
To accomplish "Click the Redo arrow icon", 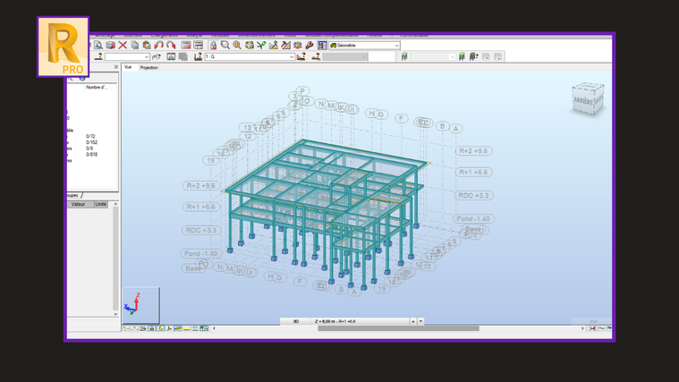I will [x=170, y=45].
